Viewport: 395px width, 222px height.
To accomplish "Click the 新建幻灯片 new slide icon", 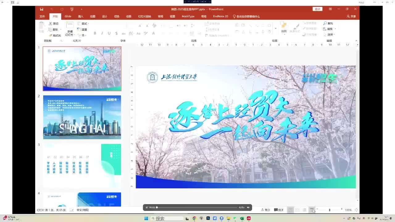I will pyautogui.click(x=70, y=26).
